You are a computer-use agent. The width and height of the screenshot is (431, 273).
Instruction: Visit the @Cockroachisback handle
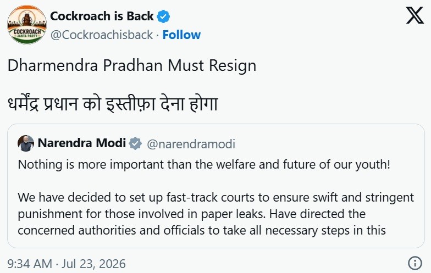tap(101, 35)
